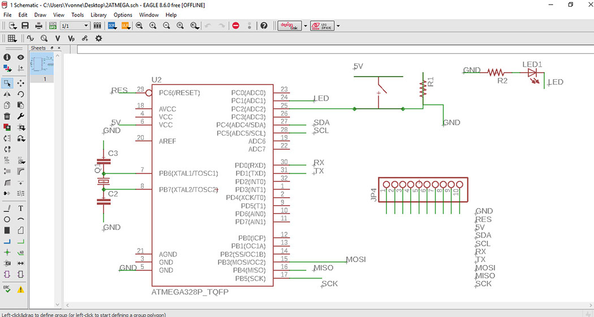Select the Value tool with dropdown

[21, 160]
